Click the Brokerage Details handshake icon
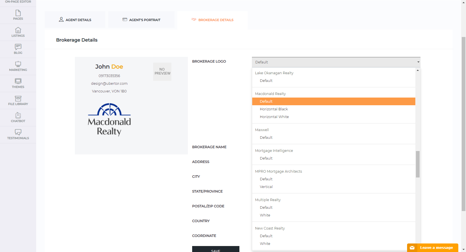 (194, 19)
